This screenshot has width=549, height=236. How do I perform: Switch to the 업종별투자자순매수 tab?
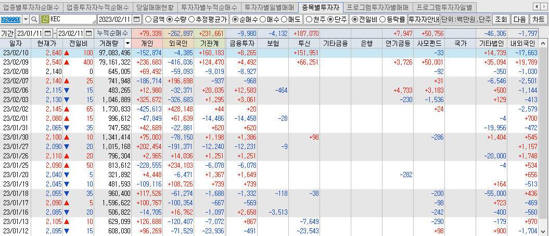[32, 7]
